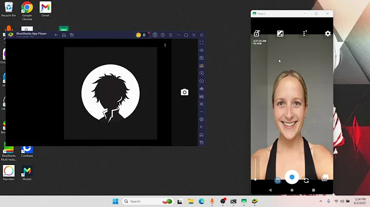Screen dimensions: 370x207
Task: Flip the camera with the switch icon in Pixel 5
Action: [x=306, y=181]
